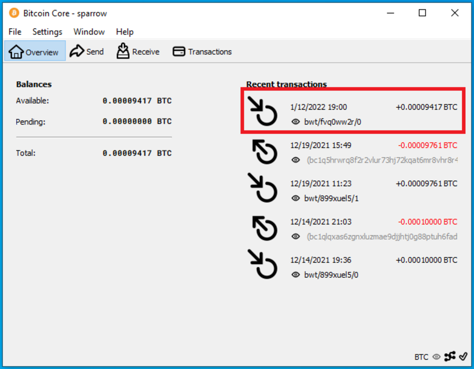Click the +0.00009761 BTC amount

pos(427,184)
